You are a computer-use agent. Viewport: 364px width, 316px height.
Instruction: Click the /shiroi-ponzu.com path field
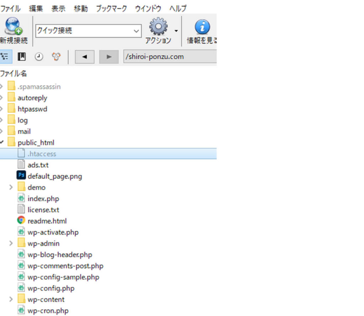tap(170, 57)
